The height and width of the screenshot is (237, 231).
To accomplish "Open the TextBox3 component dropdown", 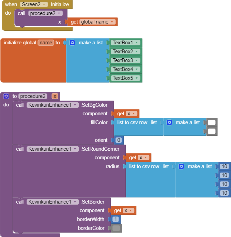I will 137,60.
